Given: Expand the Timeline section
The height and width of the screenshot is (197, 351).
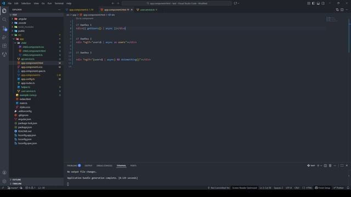Looking at the screenshot, I should [x=36, y=184].
